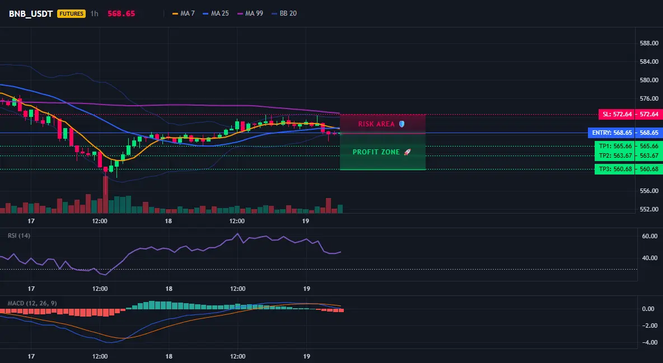This screenshot has height=363, width=663.
Task: Click the red 568.65 current price
Action: point(122,13)
